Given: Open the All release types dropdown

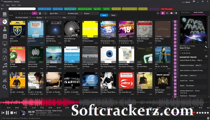Looking at the screenshot, I should (75, 13).
